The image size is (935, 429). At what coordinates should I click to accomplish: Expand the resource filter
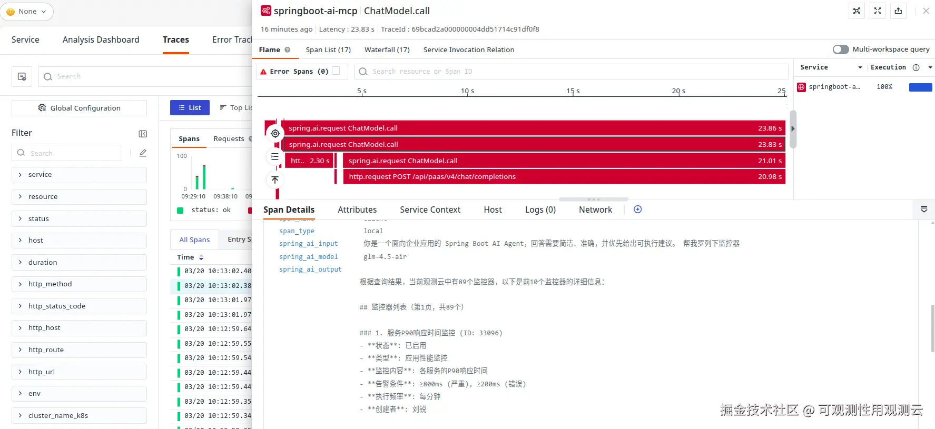pos(79,197)
